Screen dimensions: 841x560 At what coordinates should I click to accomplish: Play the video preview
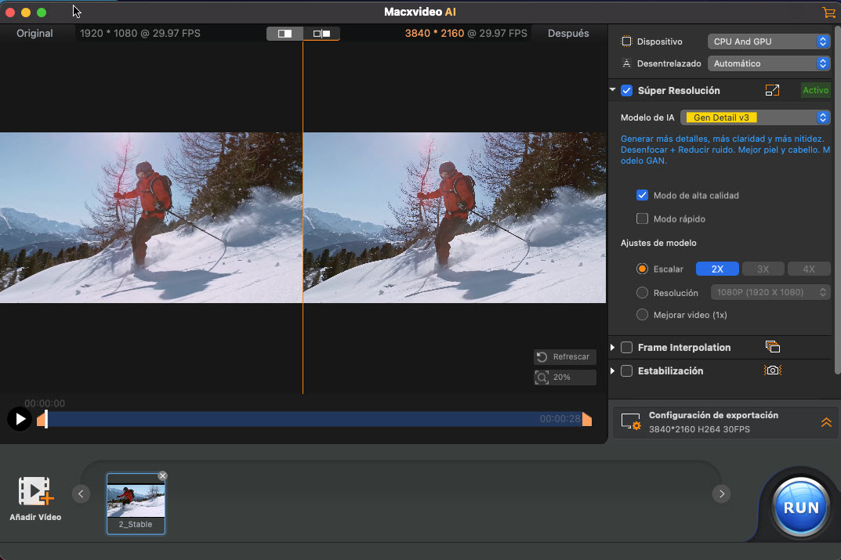(x=20, y=419)
